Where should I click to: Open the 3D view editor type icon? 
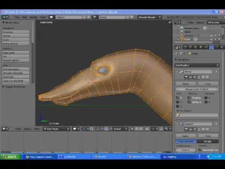click(x=5, y=129)
